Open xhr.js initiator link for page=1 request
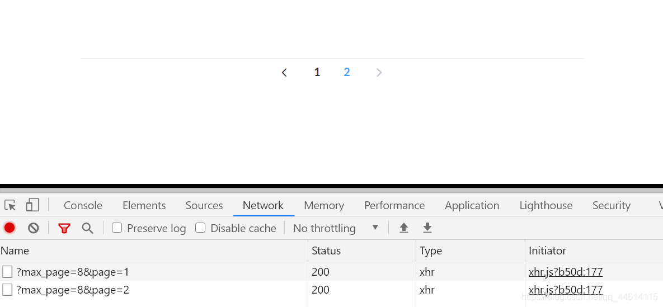Image resolution: width=663 pixels, height=307 pixels. click(565, 272)
